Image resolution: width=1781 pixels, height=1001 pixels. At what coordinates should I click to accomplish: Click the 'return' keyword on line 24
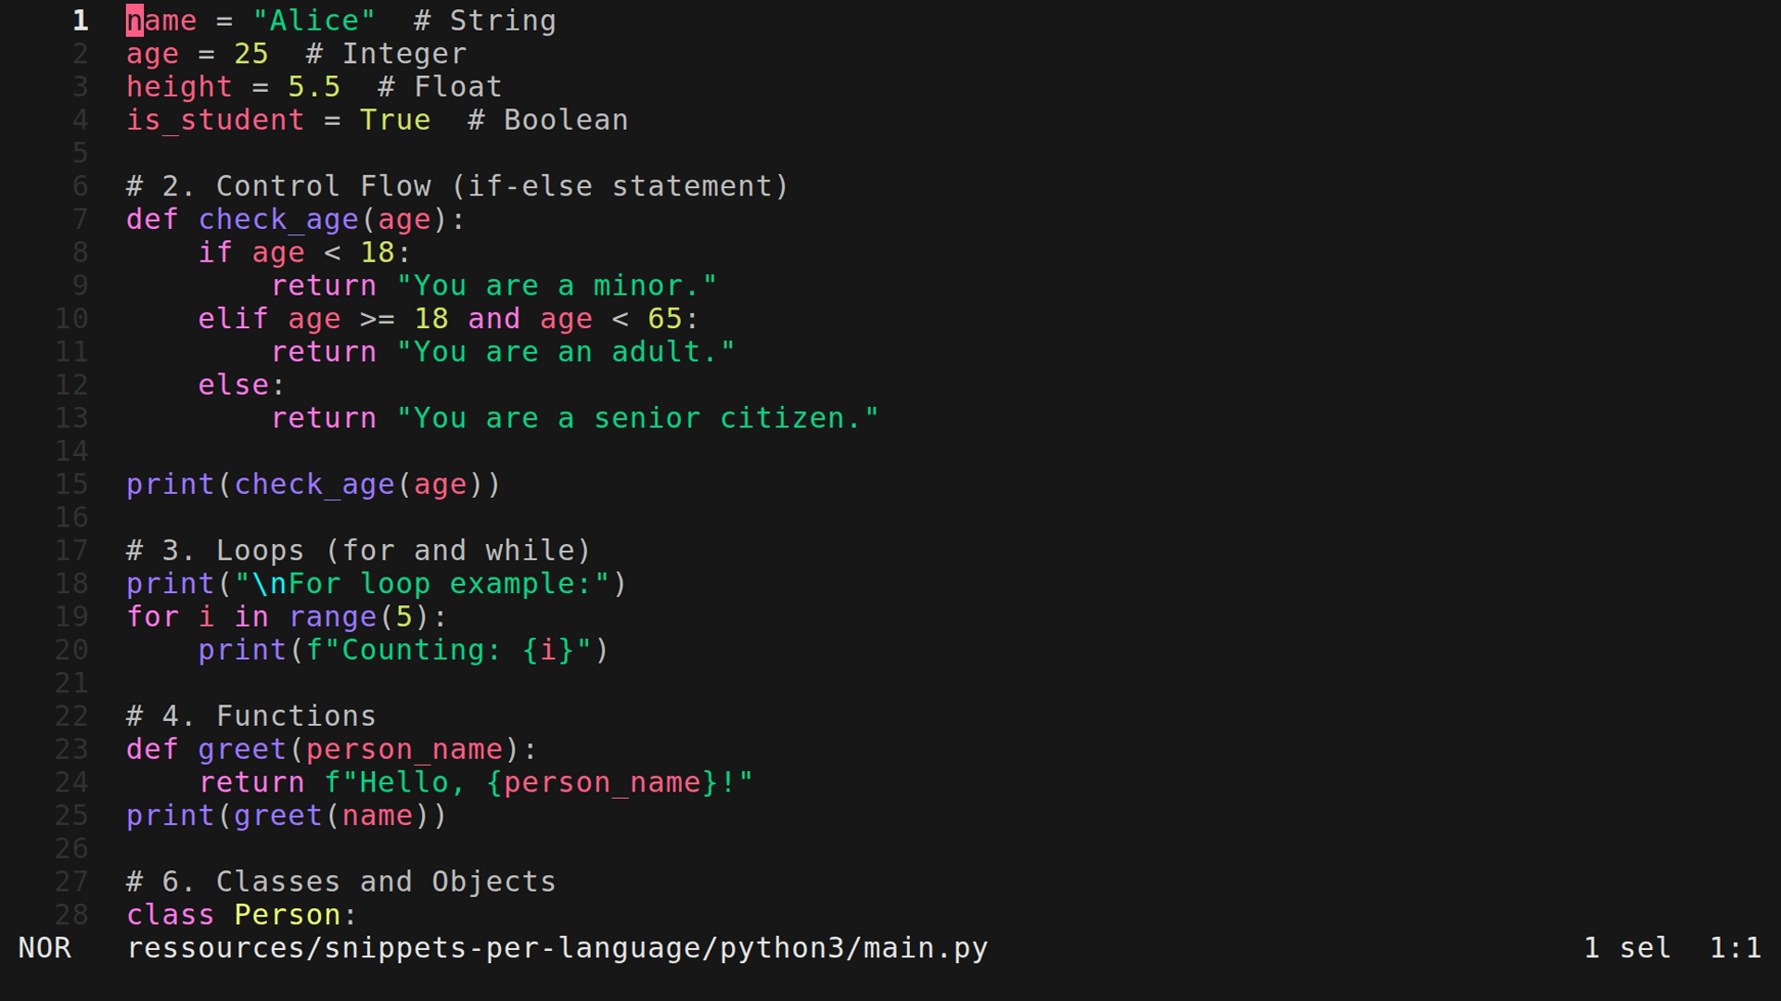(251, 783)
